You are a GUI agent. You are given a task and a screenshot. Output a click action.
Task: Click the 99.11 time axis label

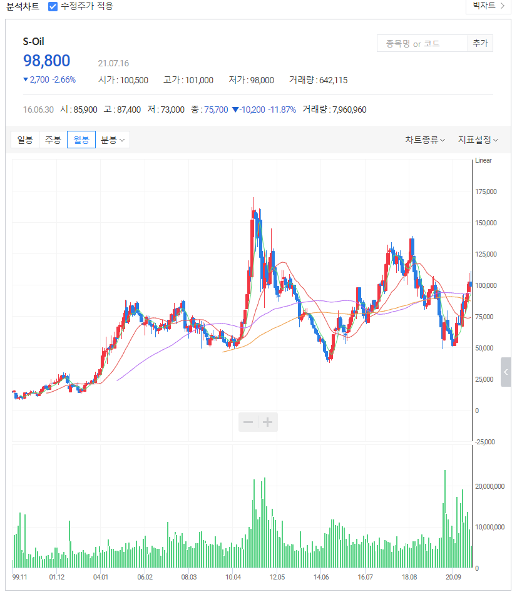coord(19,577)
